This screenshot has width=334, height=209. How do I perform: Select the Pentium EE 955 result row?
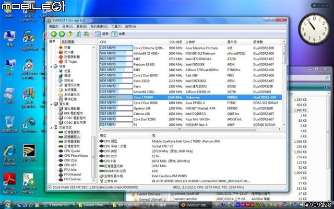pos(190,64)
